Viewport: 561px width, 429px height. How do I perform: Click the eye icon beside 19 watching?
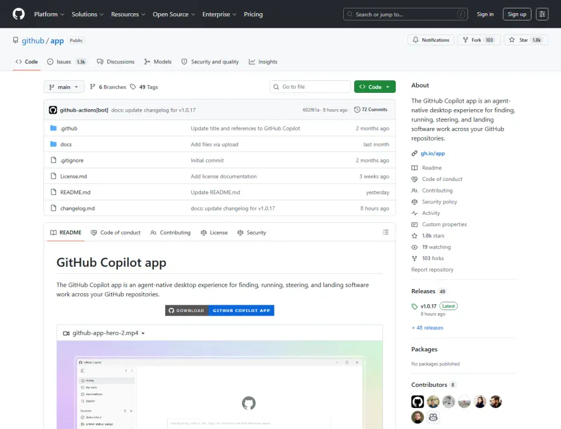414,247
